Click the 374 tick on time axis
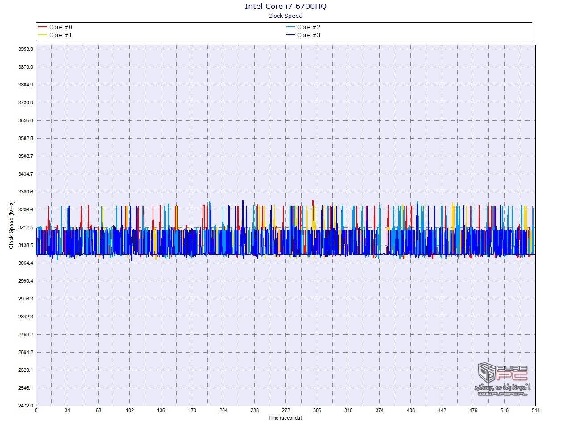Screen dimensions: 571x428 (x=380, y=411)
